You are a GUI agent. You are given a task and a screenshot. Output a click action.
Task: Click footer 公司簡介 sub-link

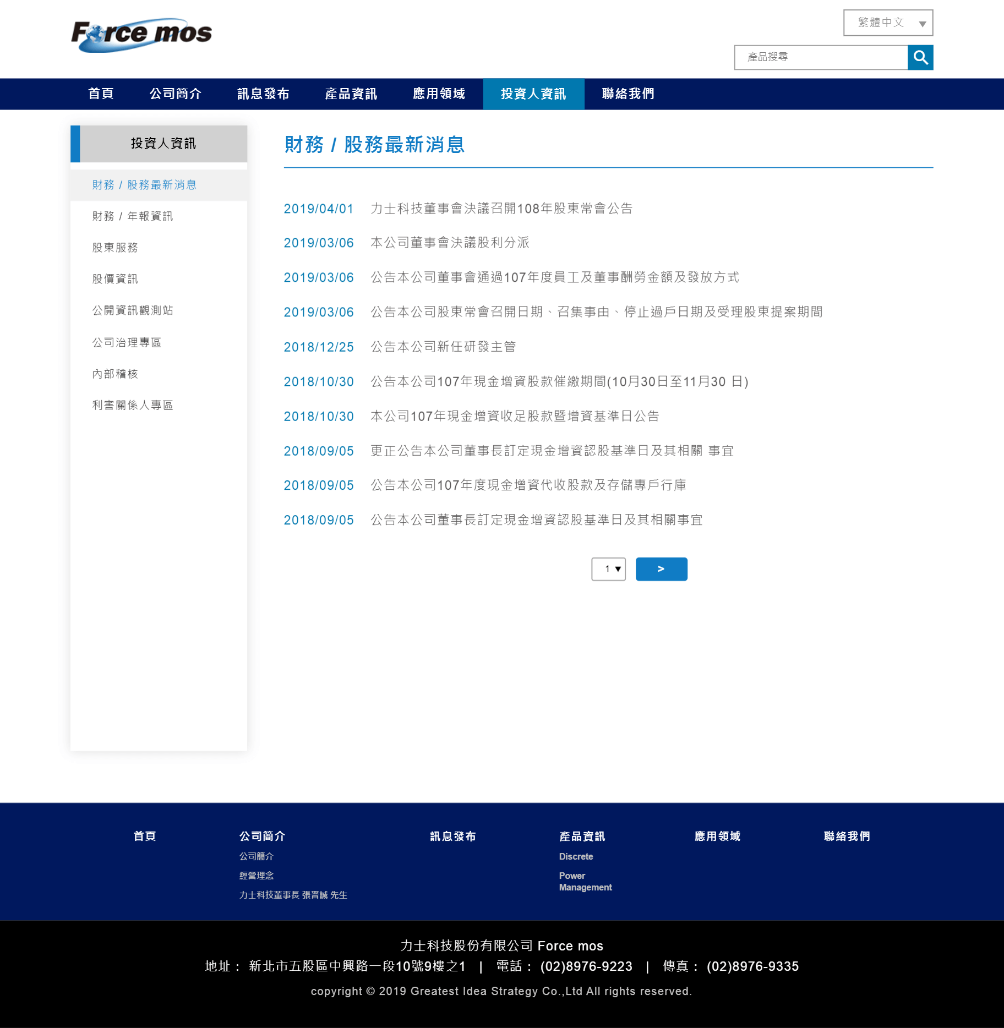pyautogui.click(x=256, y=856)
